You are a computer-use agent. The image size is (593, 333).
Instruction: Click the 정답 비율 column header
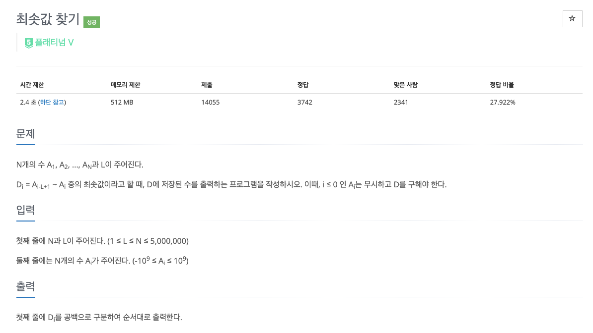[502, 85]
